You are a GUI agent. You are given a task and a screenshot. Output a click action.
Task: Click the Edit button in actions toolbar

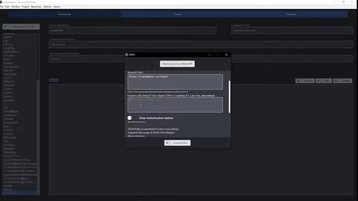tap(324, 80)
